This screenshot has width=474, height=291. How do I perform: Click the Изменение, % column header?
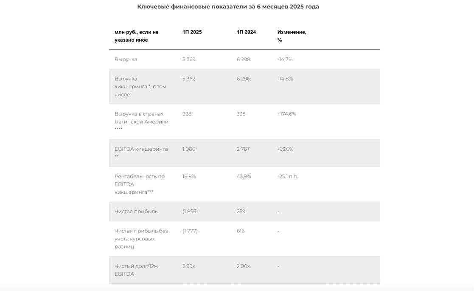click(x=292, y=36)
